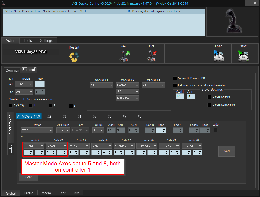Click the Save disk icon
The height and width of the screenshot is (197, 260).
[243, 56]
